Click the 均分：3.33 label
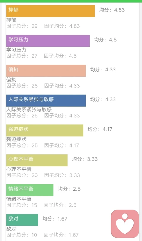Image resolution: width=142 pixels, height=241 pixels. pos(85,159)
